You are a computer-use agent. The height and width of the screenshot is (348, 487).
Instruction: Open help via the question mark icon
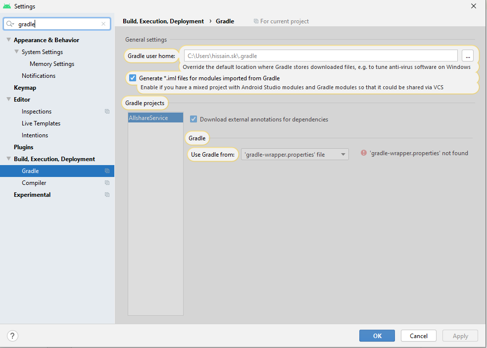point(12,336)
